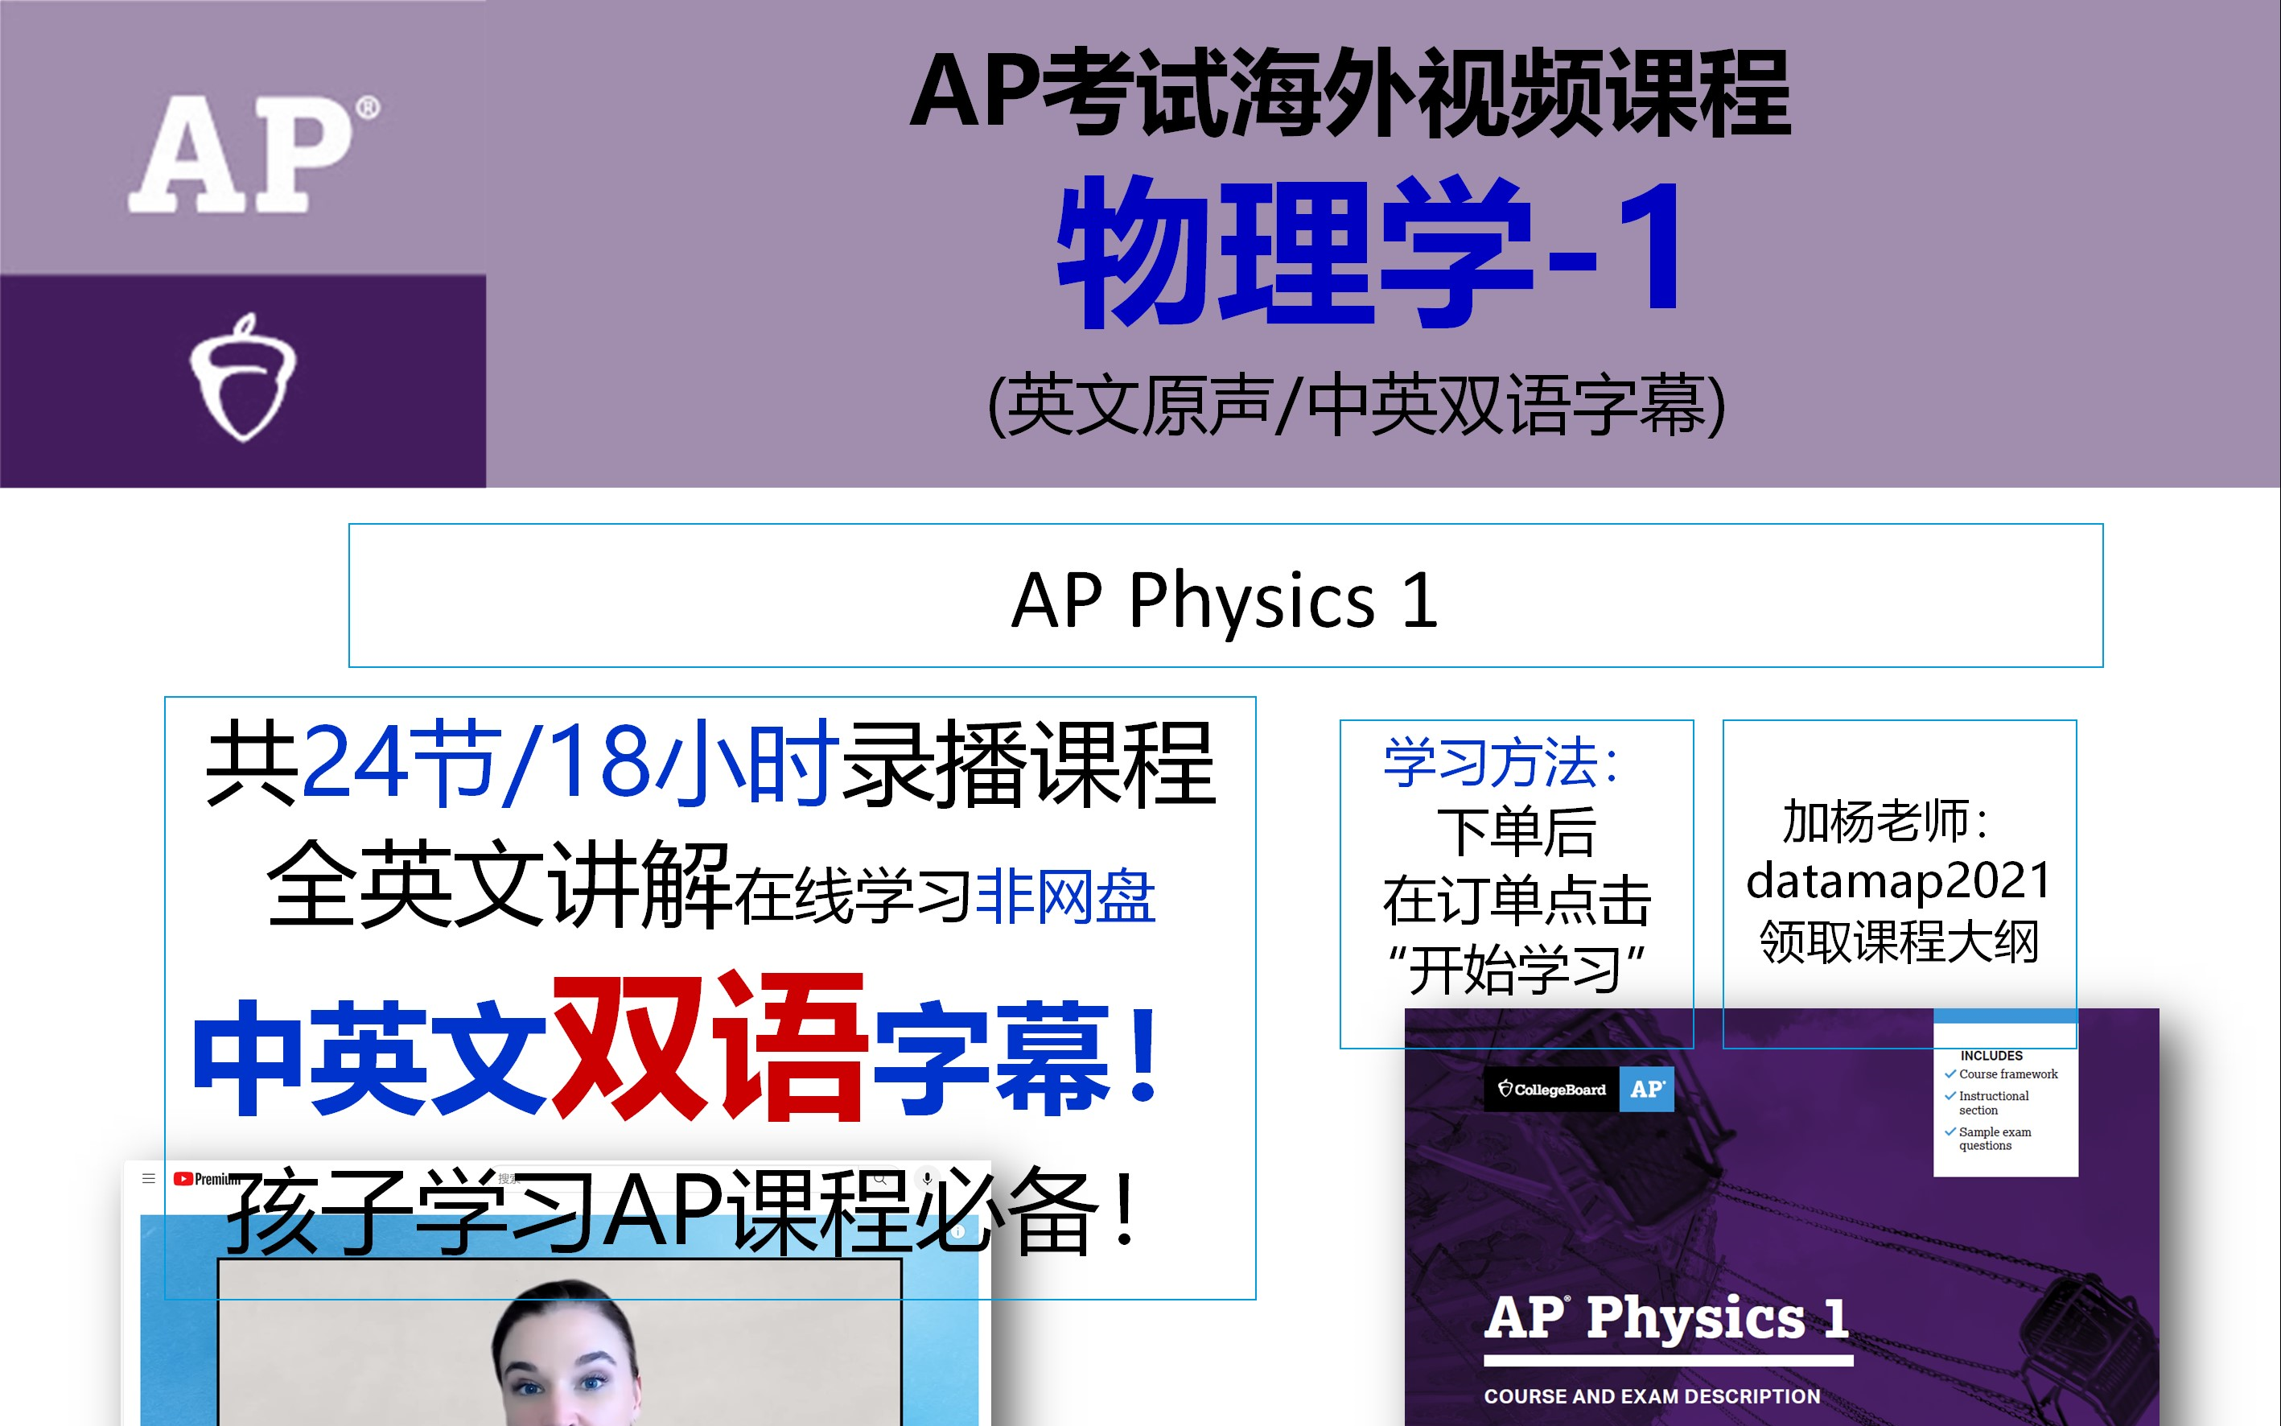Click the quoted text '开始学习'

[x=1517, y=971]
